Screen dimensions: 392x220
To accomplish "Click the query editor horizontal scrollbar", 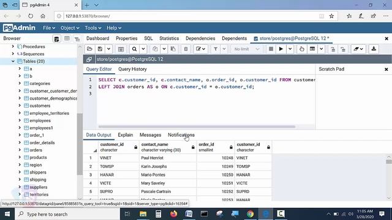I will [197, 127].
